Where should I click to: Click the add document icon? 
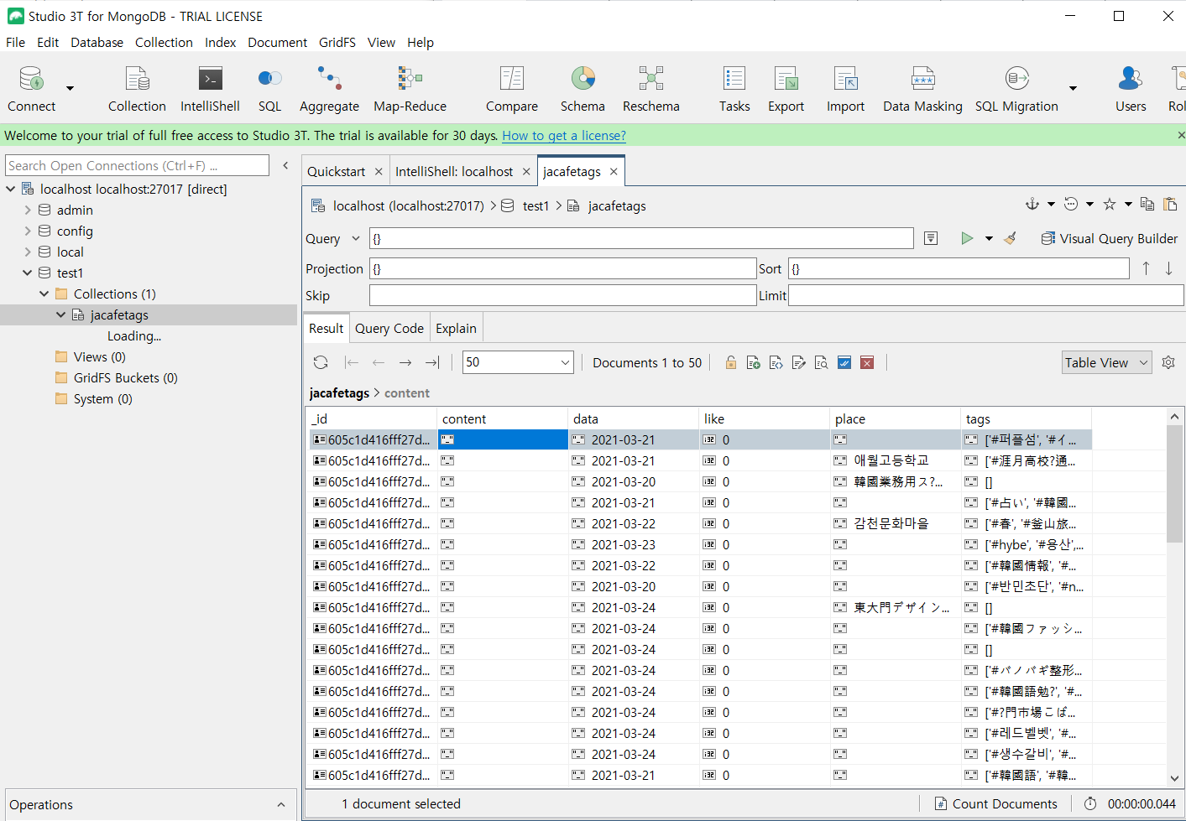click(x=754, y=362)
